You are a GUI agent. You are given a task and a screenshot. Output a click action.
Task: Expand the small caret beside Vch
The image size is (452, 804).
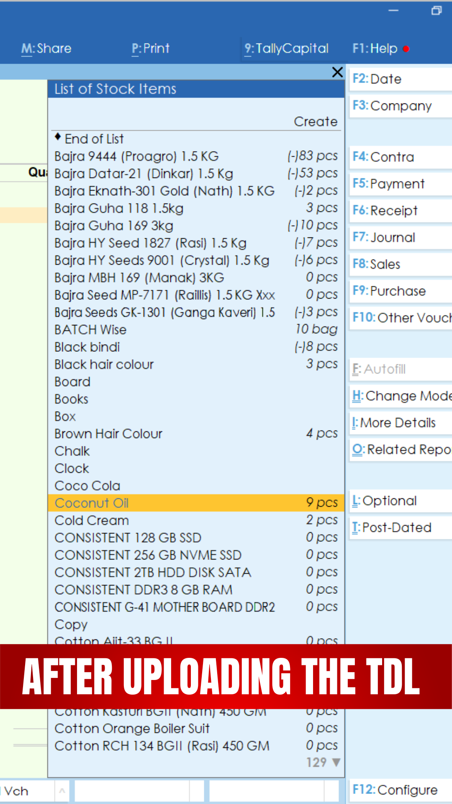coord(62,791)
